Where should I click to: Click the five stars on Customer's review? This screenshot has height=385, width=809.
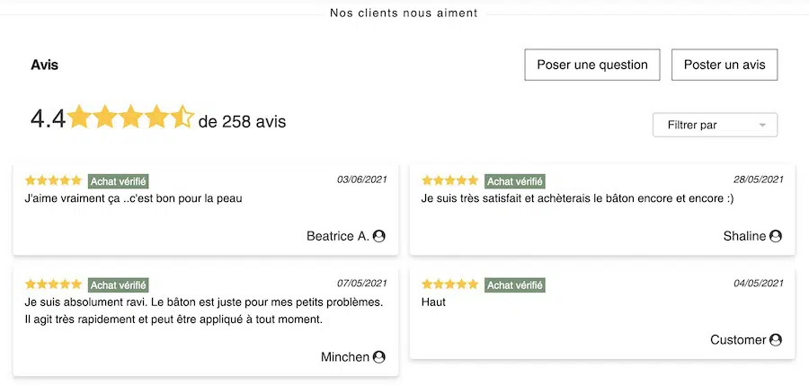click(449, 284)
